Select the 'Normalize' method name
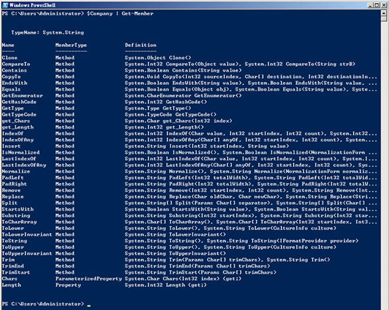 [x=16, y=172]
